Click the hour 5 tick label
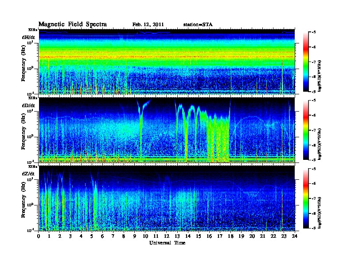The width and height of the screenshot is (351, 271). (x=92, y=236)
